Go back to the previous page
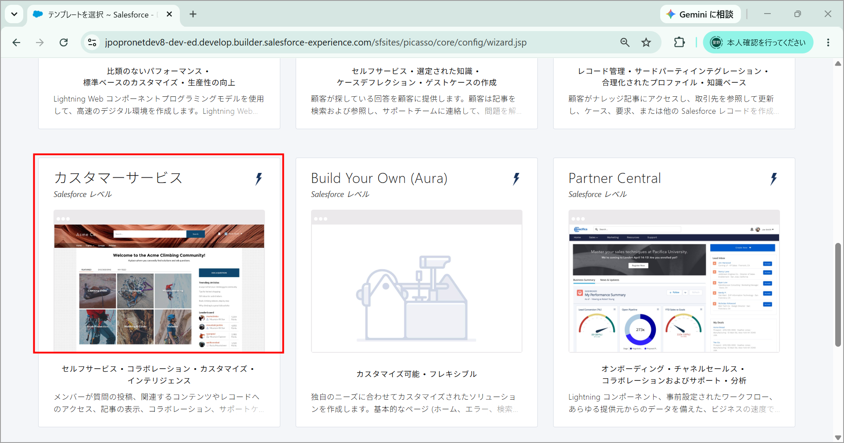This screenshot has height=443, width=844. click(17, 42)
